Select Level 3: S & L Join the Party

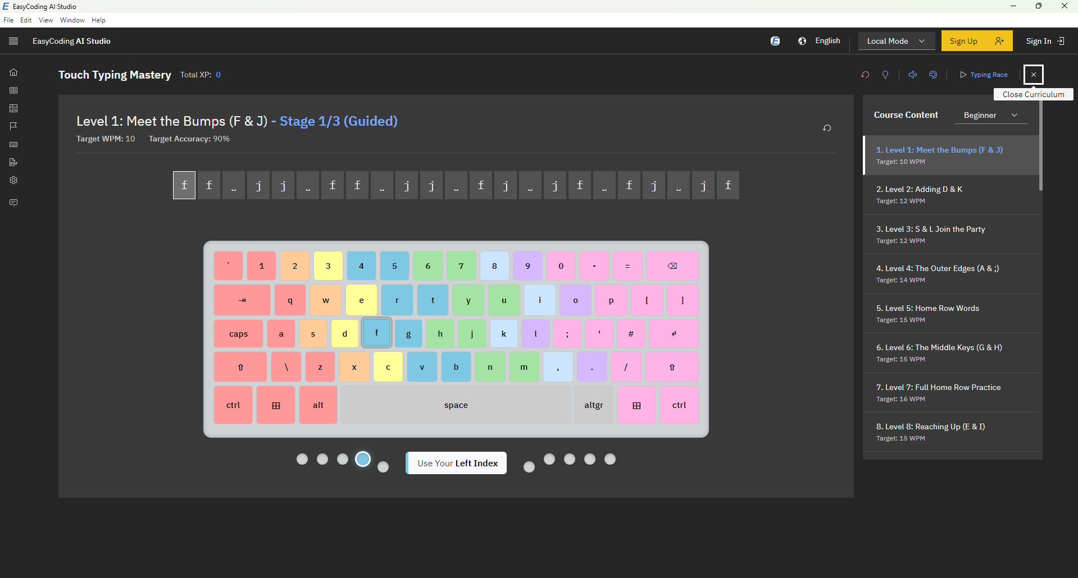click(x=952, y=235)
